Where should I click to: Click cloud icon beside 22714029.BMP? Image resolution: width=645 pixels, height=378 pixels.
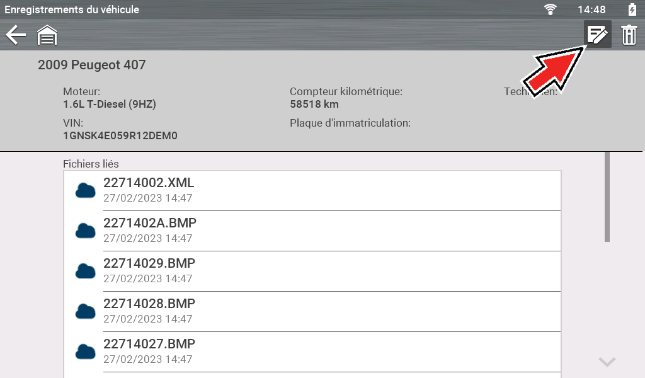pos(85,271)
